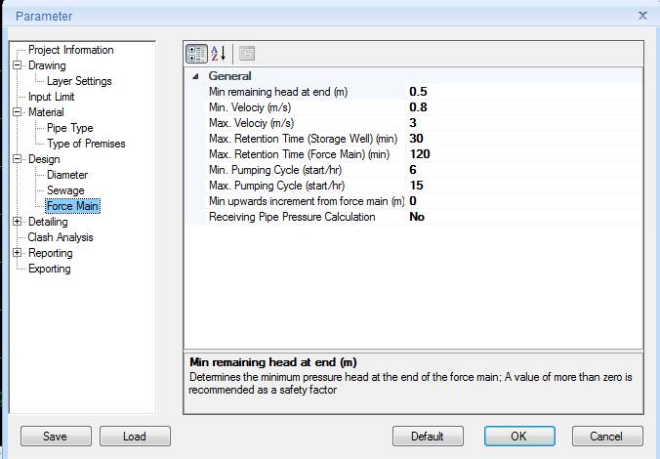Image resolution: width=660 pixels, height=459 pixels.
Task: Edit Max. Pumping Cycle value 15
Action: coord(524,185)
